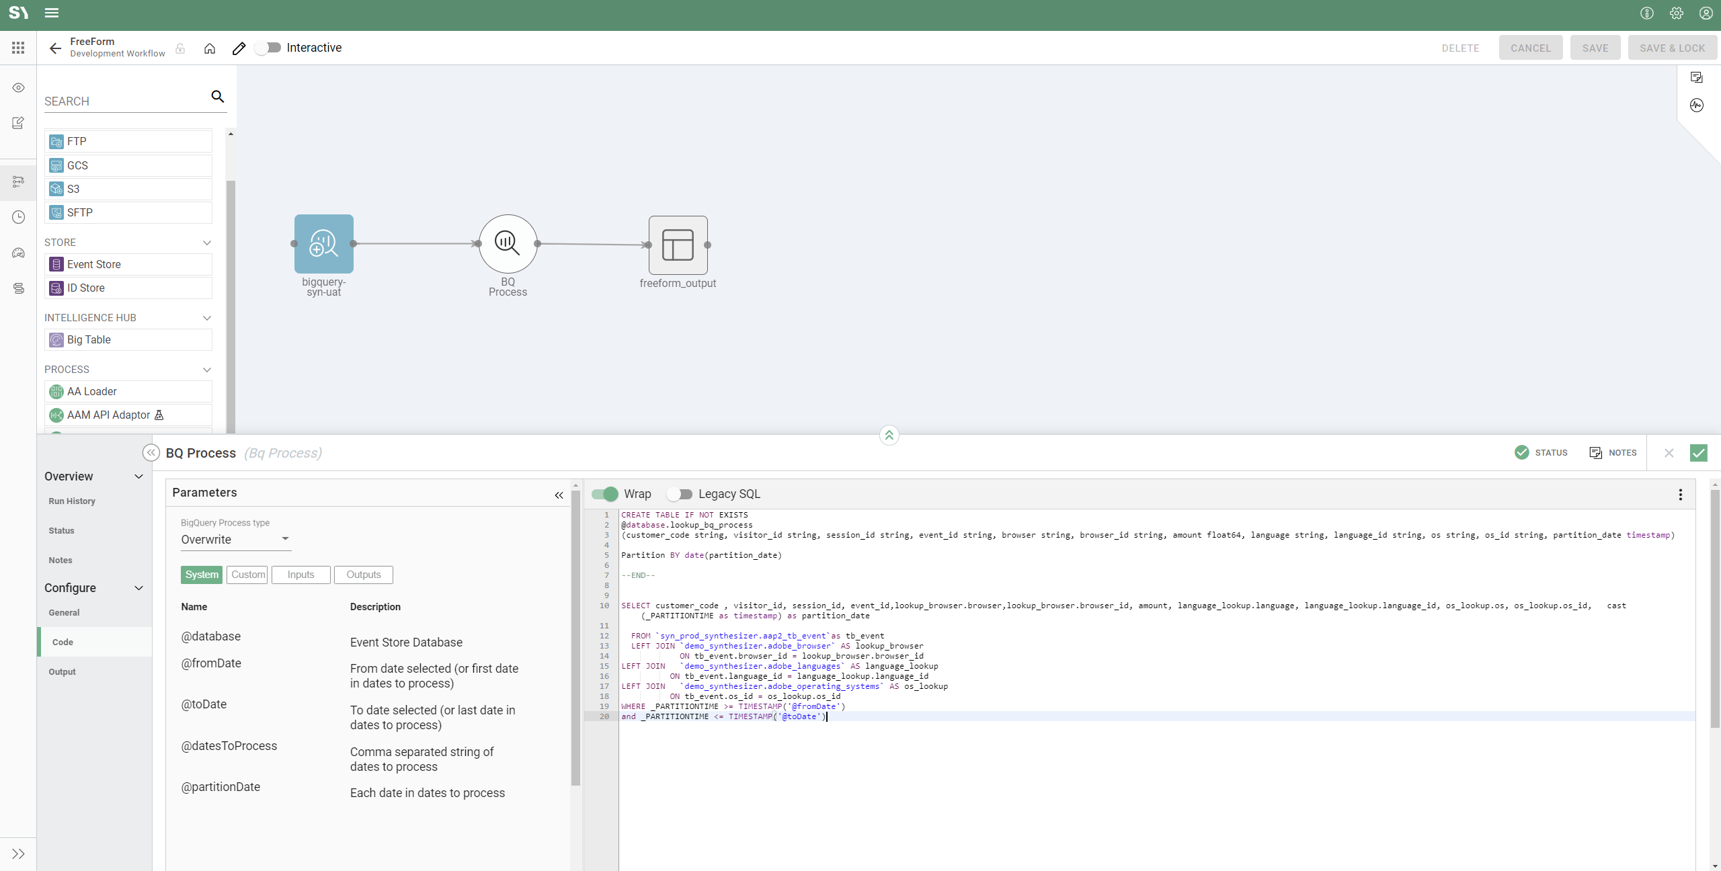This screenshot has height=871, width=1721.
Task: Click the STATUS button
Action: pyautogui.click(x=1541, y=453)
